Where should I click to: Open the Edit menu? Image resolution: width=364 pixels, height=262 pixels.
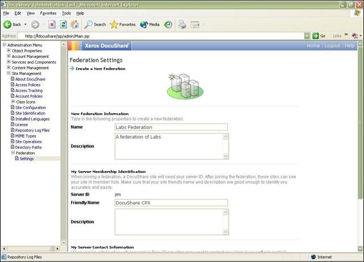(x=18, y=13)
